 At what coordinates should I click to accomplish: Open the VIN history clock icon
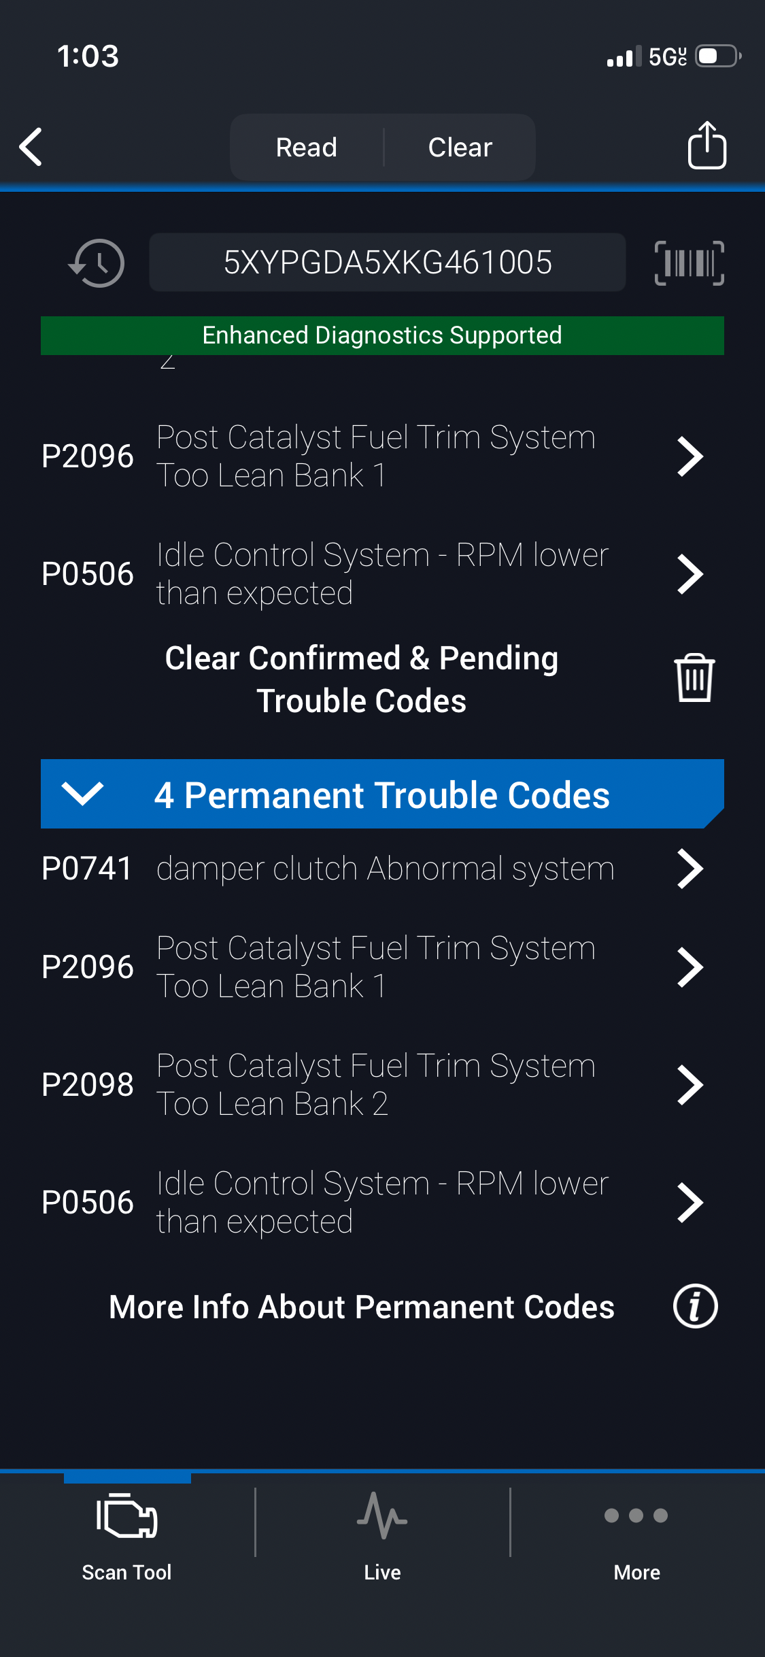97,263
